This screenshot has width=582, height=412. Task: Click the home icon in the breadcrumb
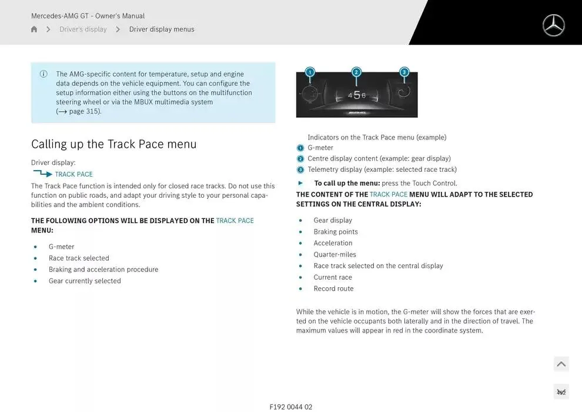[34, 29]
